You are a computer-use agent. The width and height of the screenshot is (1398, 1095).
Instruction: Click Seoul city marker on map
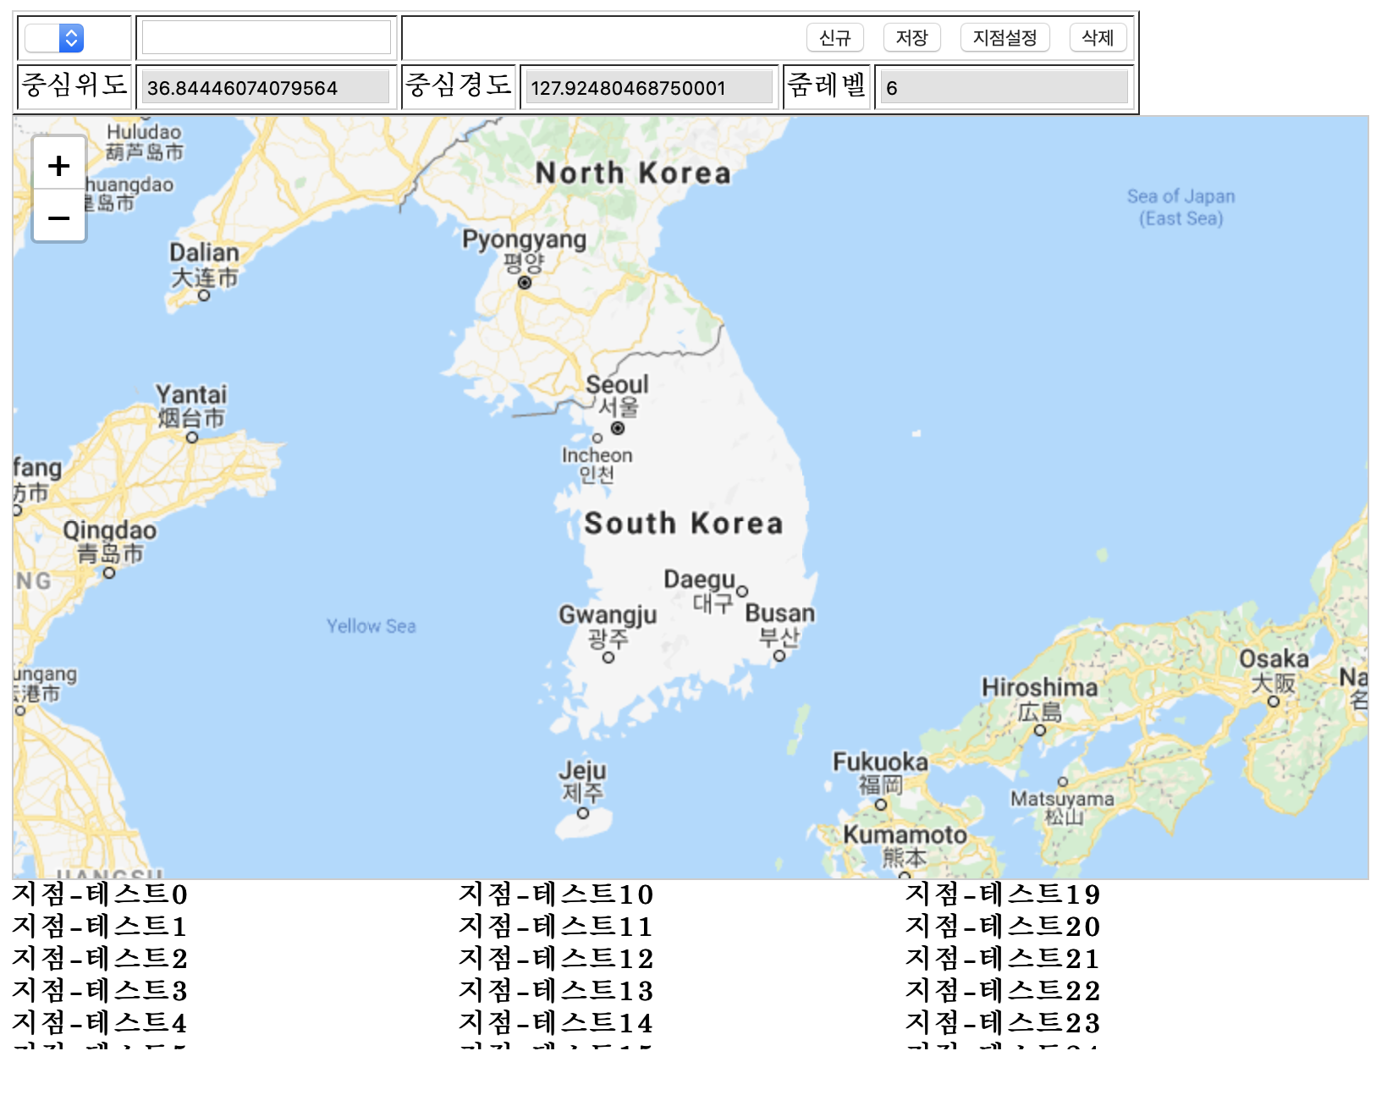click(618, 428)
